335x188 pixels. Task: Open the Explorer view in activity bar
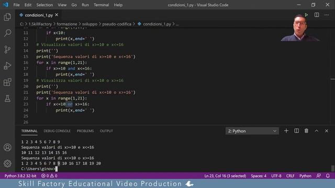point(7,17)
